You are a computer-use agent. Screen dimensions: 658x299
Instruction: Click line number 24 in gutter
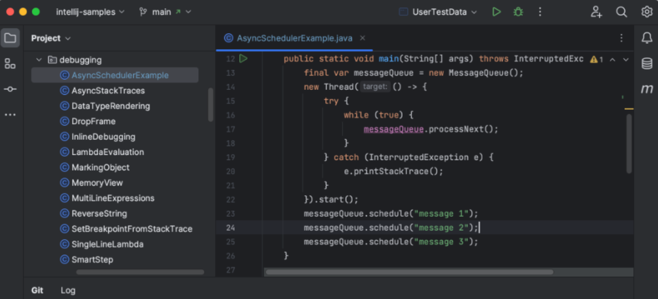(x=230, y=228)
